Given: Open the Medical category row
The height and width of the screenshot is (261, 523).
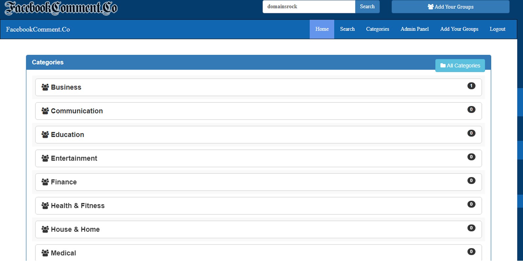Looking at the screenshot, I should click(x=259, y=253).
